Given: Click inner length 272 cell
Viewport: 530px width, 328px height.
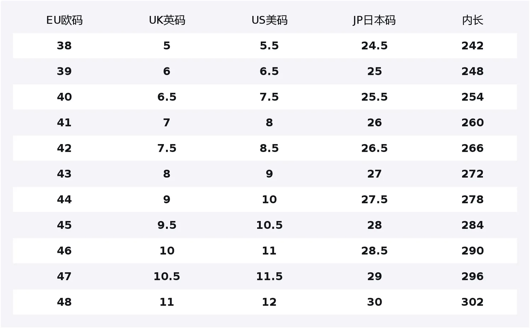Looking at the screenshot, I should pyautogui.click(x=472, y=174).
